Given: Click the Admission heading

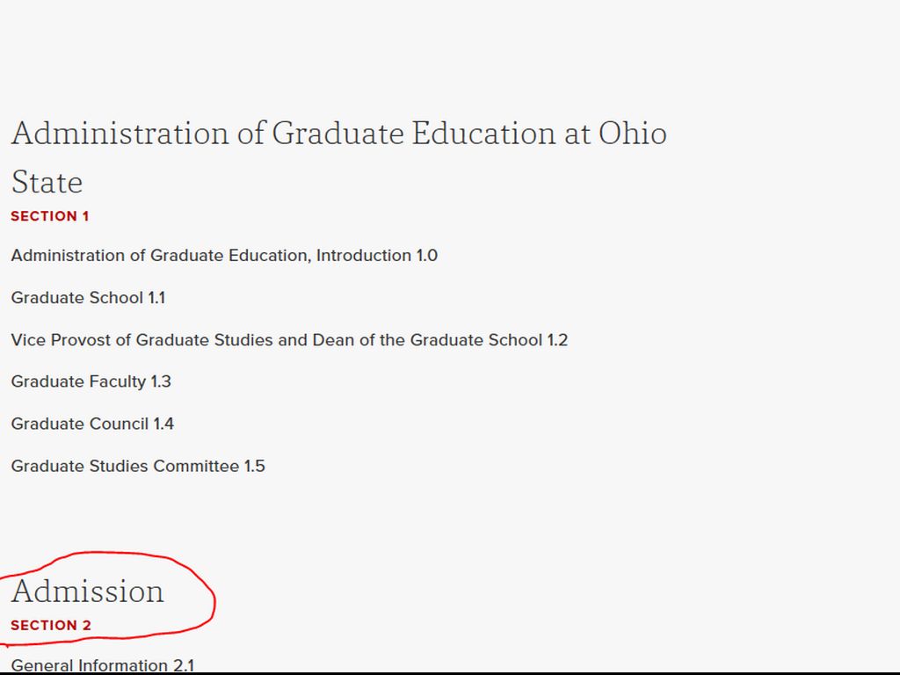Looking at the screenshot, I should pyautogui.click(x=87, y=592).
